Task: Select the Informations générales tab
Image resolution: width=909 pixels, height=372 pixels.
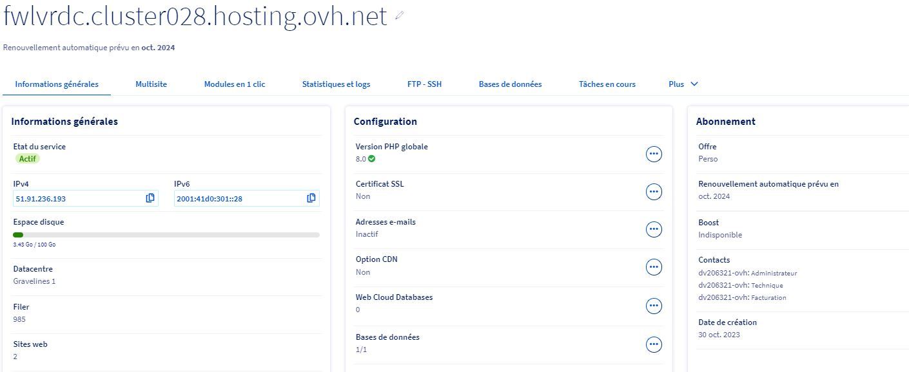Action: pyautogui.click(x=57, y=84)
